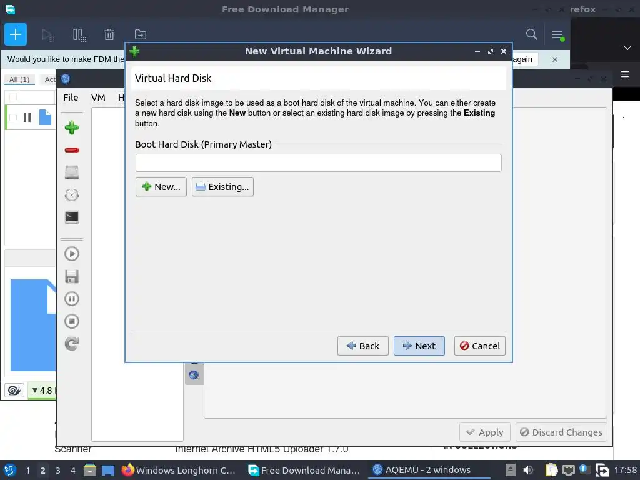The height and width of the screenshot is (480, 640).
Task: Click the AQEMU clock snapshot icon
Action: point(72,195)
